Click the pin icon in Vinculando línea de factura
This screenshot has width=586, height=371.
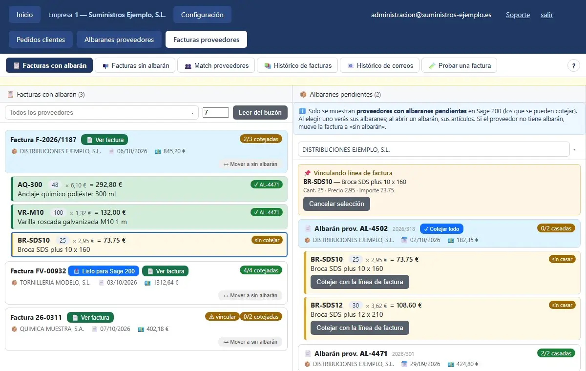[x=307, y=173]
